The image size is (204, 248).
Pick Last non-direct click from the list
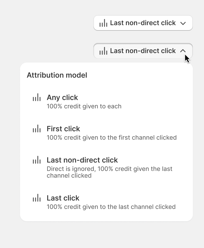click(82, 160)
